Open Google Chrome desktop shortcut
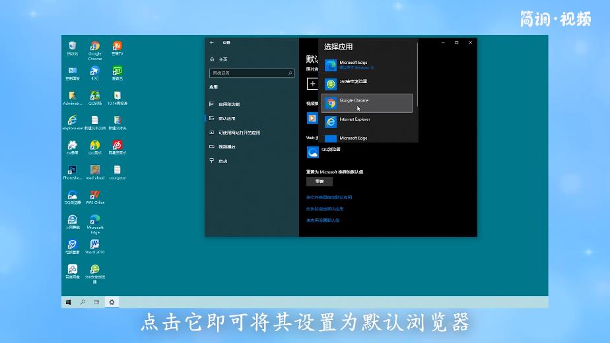This screenshot has width=610, height=343. point(95,47)
